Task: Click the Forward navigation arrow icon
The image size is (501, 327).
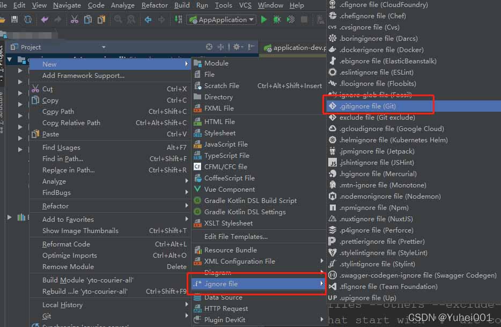Action: 161,19
